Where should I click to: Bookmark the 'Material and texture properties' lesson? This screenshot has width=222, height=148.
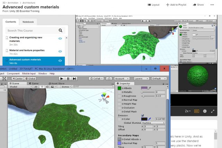[x=7, y=50]
